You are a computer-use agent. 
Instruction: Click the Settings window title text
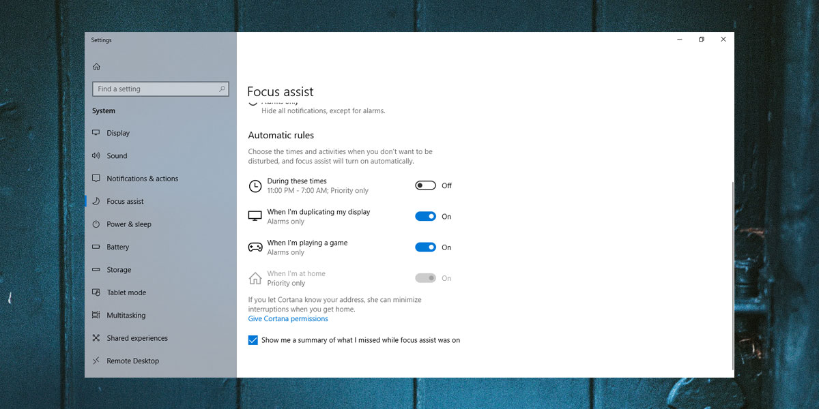(101, 40)
